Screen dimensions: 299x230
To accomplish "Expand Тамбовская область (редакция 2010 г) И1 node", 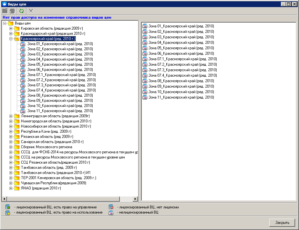I will (x=11, y=173).
